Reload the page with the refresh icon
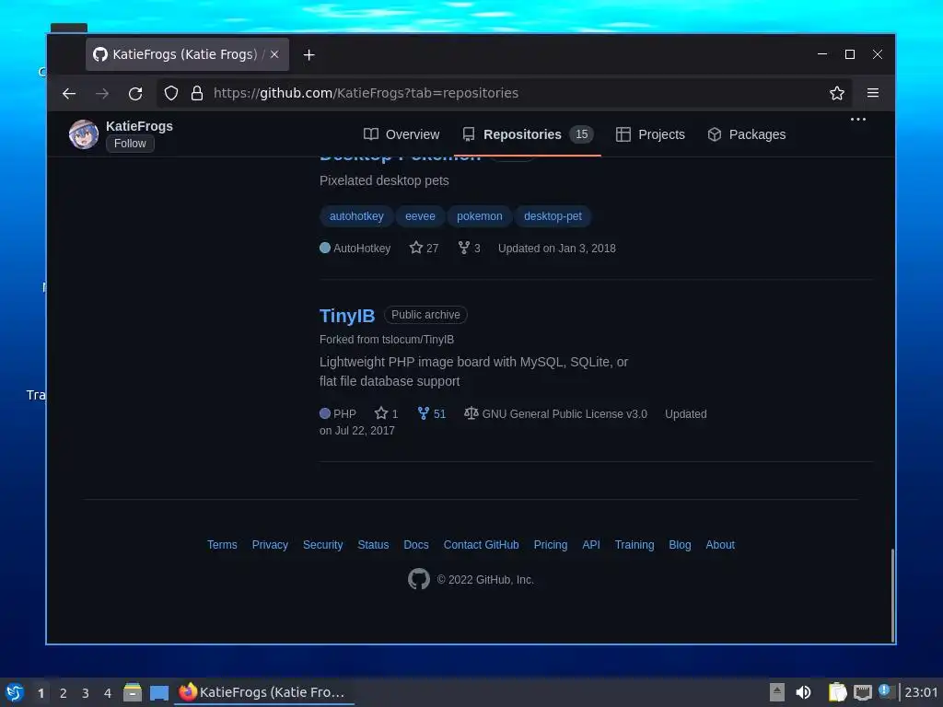Image resolution: width=943 pixels, height=707 pixels. (135, 93)
